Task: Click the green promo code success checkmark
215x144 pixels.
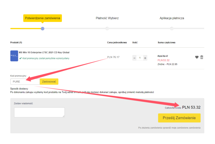Action: click(x=21, y=59)
